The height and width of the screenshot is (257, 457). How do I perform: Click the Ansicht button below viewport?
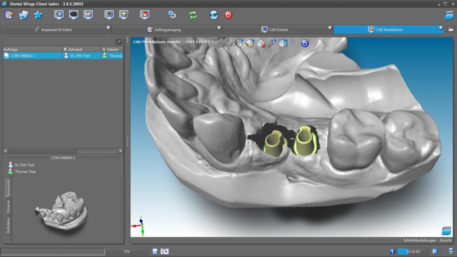(445, 240)
